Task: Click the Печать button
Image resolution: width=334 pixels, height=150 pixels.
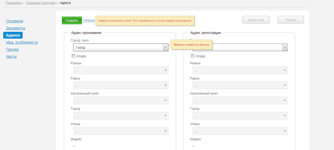Action: (x=290, y=20)
